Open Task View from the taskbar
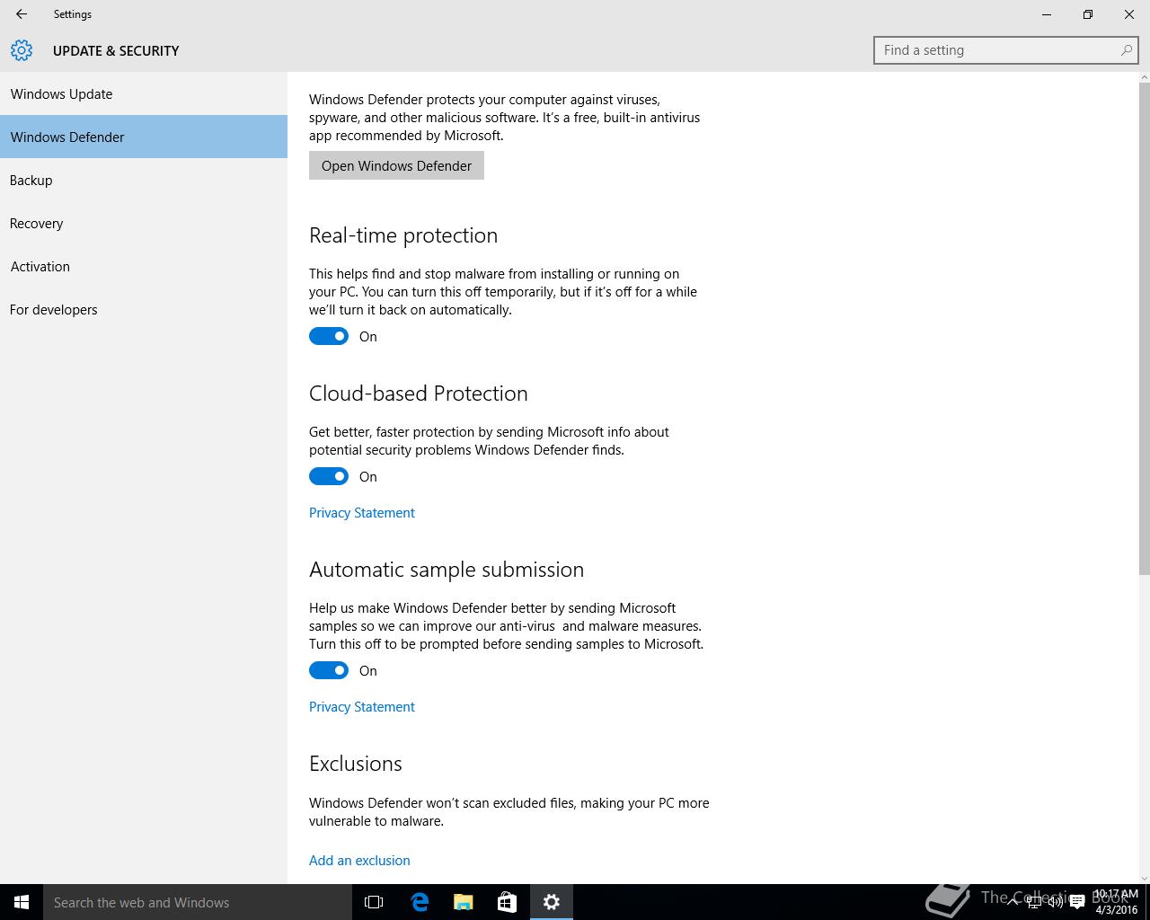The width and height of the screenshot is (1150, 920). [x=374, y=902]
